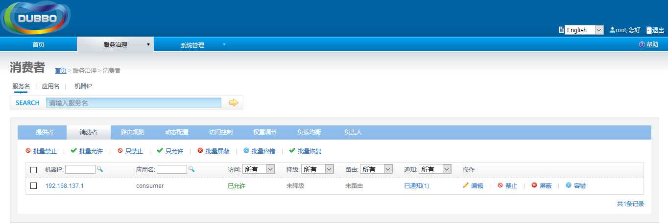Switch to the 访问控制 tab
This screenshot has height=224, width=668.
click(221, 132)
